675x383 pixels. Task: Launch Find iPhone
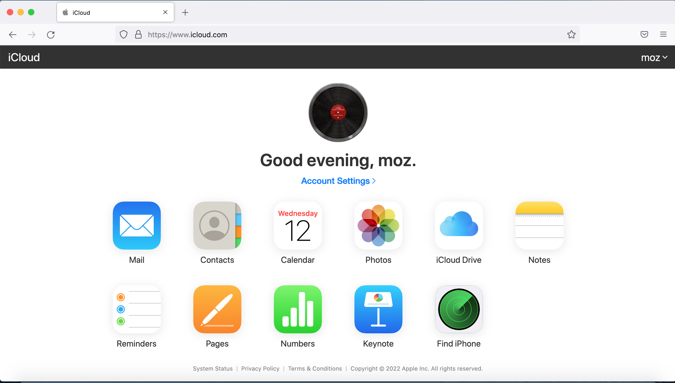458,309
